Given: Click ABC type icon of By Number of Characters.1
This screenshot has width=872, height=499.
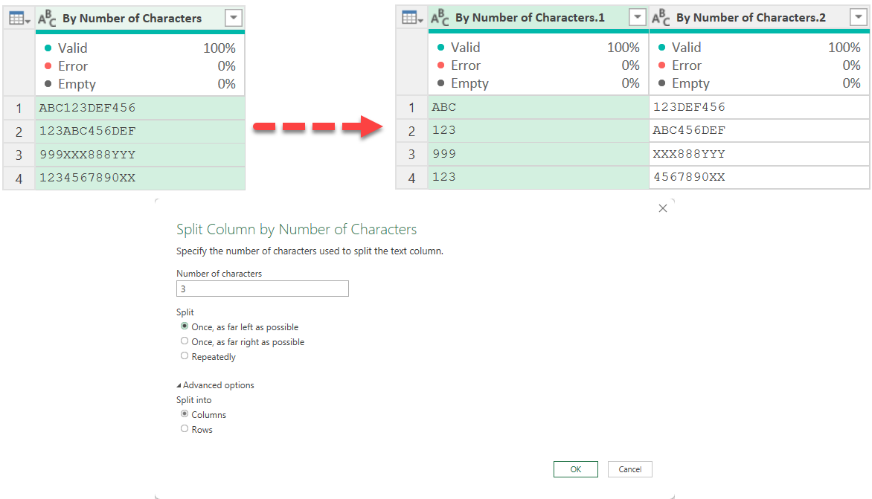Looking at the screenshot, I should [440, 18].
